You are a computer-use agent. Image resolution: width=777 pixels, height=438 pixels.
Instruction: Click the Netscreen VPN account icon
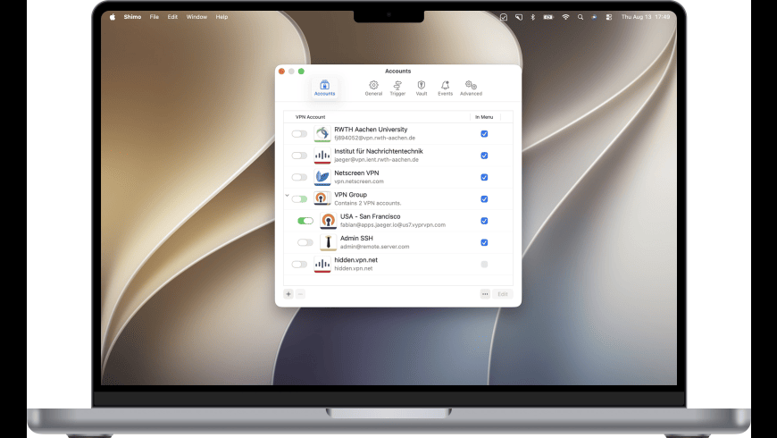pyautogui.click(x=322, y=178)
